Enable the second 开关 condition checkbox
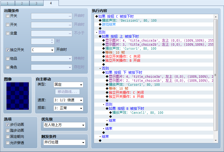The width and height of the screenshot is (224, 152). (x=7, y=25)
